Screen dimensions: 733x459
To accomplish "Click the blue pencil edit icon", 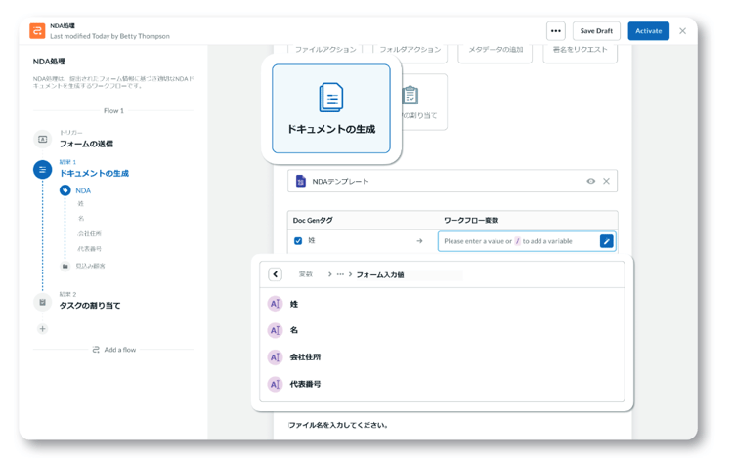I will click(x=606, y=241).
